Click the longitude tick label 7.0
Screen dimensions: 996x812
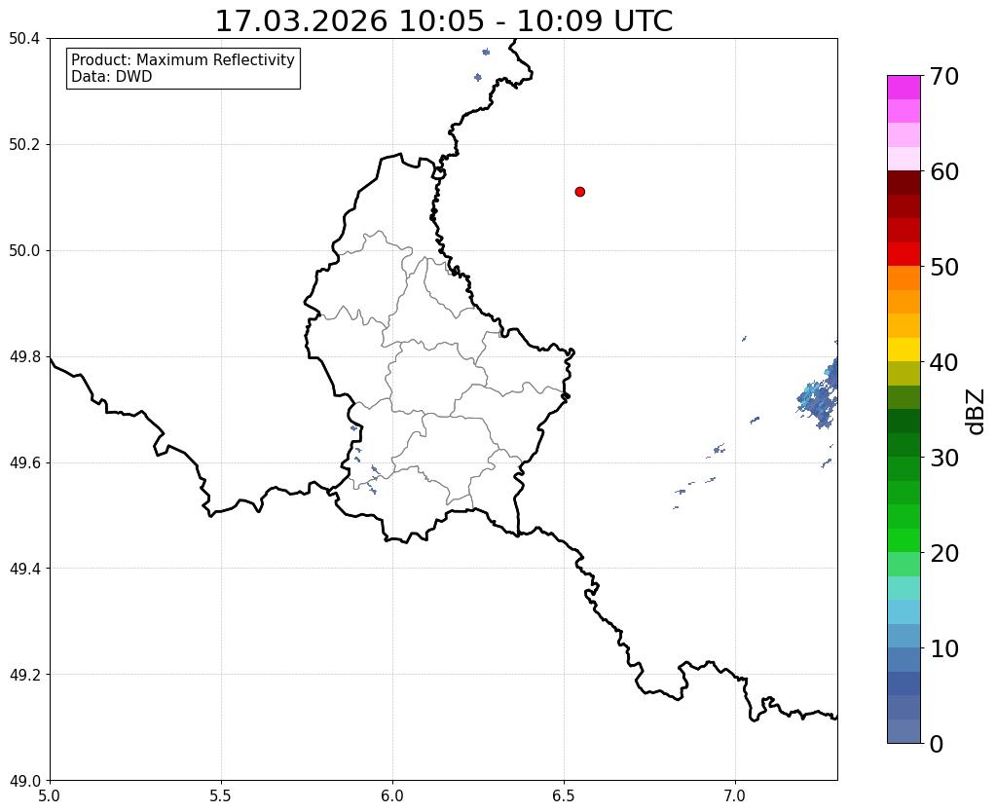coord(735,796)
